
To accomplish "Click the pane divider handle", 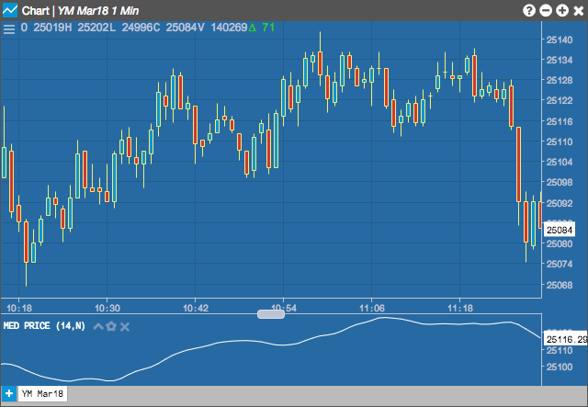I will 271,314.
